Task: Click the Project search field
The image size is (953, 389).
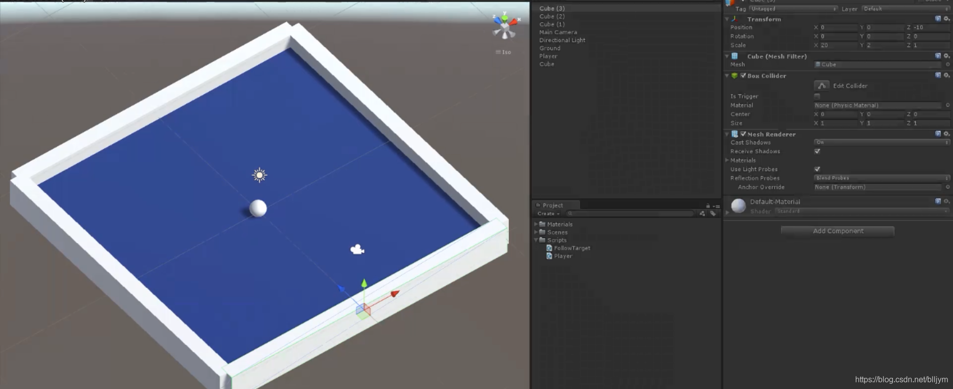Action: pos(630,214)
